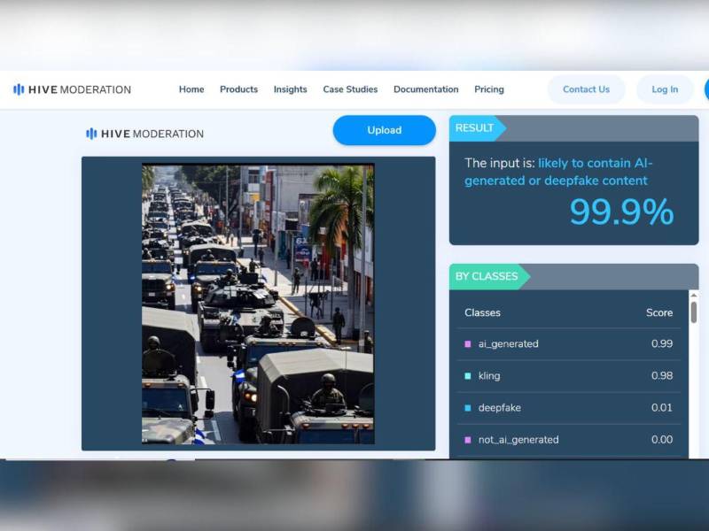This screenshot has width=709, height=531.
Task: Open the Home nav item
Action: click(191, 89)
